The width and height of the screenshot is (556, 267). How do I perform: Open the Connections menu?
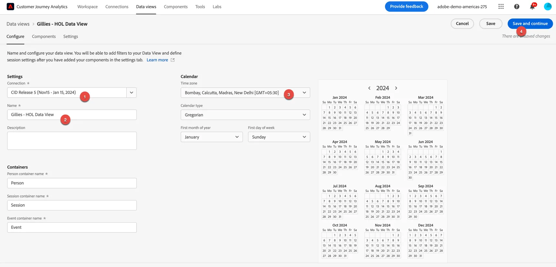click(117, 6)
